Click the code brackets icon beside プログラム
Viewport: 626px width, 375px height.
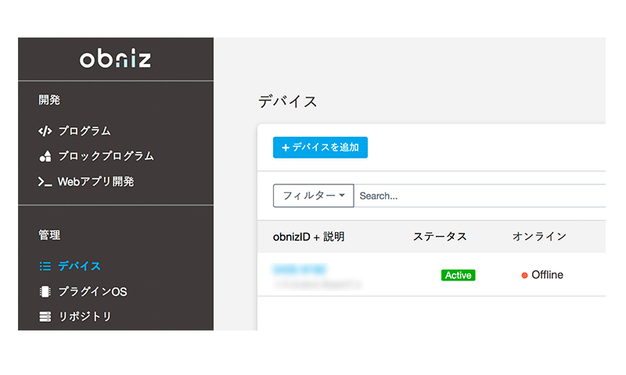click(45, 130)
